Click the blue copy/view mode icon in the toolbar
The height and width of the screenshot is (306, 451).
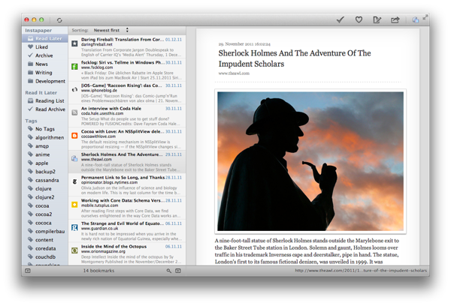pyautogui.click(x=416, y=19)
